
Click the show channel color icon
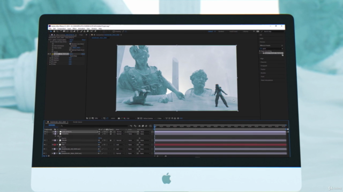coord(124,118)
